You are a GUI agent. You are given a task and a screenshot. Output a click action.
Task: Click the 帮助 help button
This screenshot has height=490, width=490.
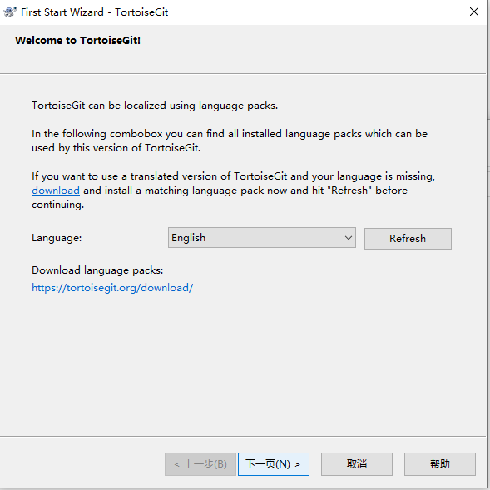(440, 464)
